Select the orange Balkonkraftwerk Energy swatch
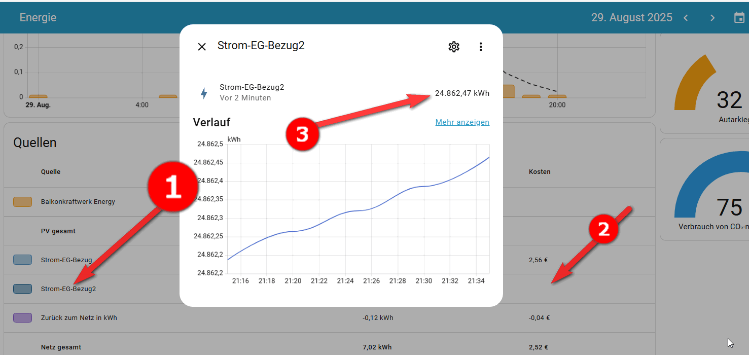 [x=22, y=202]
